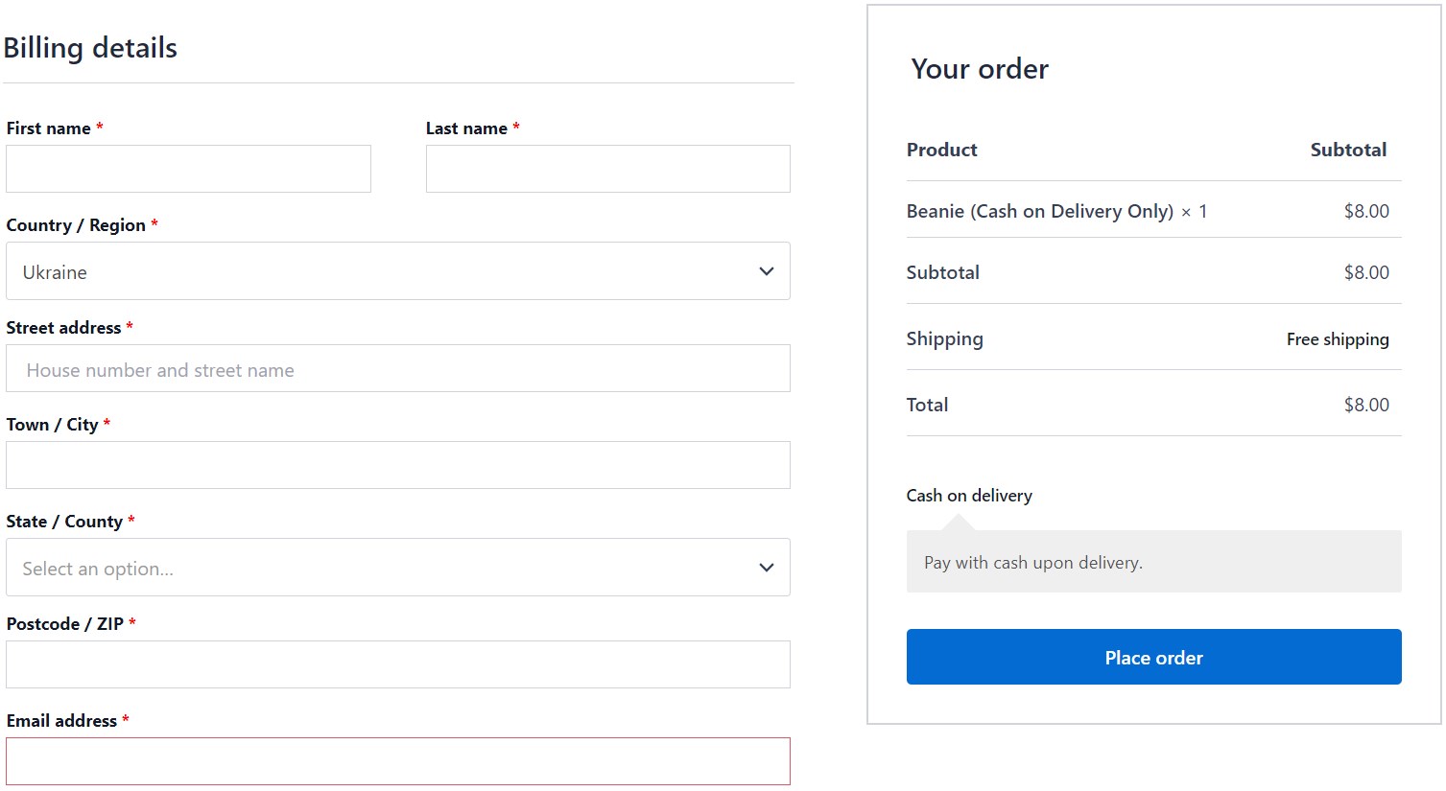
Task: Click the Free shipping text
Action: [x=1338, y=338]
